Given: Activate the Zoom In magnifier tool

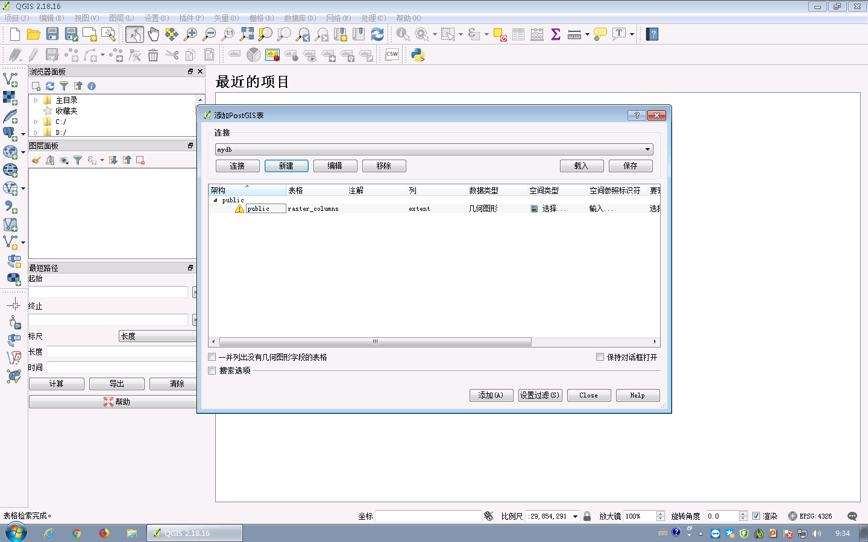Looking at the screenshot, I should tap(190, 34).
